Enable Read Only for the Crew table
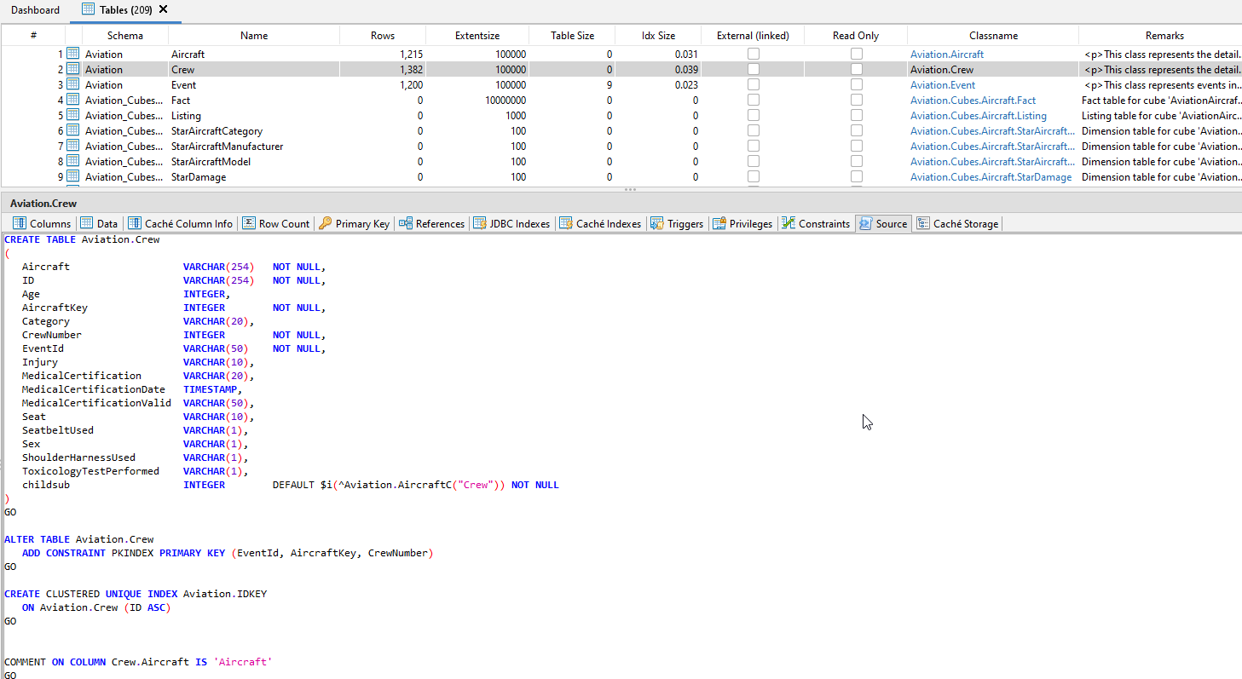 (x=856, y=69)
